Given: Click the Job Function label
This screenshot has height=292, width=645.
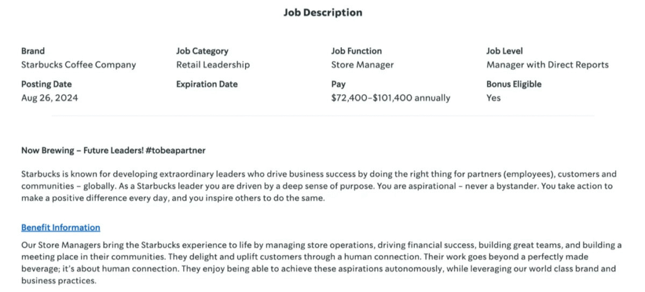Looking at the screenshot, I should (x=357, y=51).
